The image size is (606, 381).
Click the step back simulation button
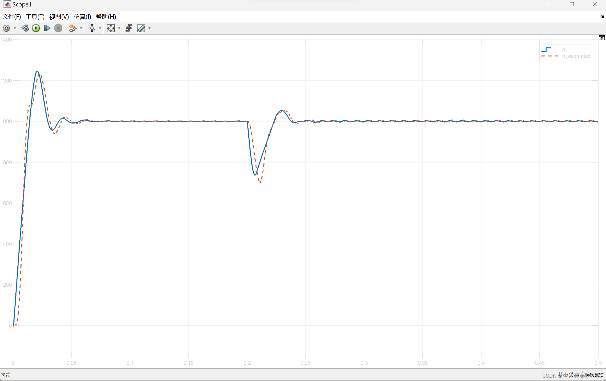[25, 28]
